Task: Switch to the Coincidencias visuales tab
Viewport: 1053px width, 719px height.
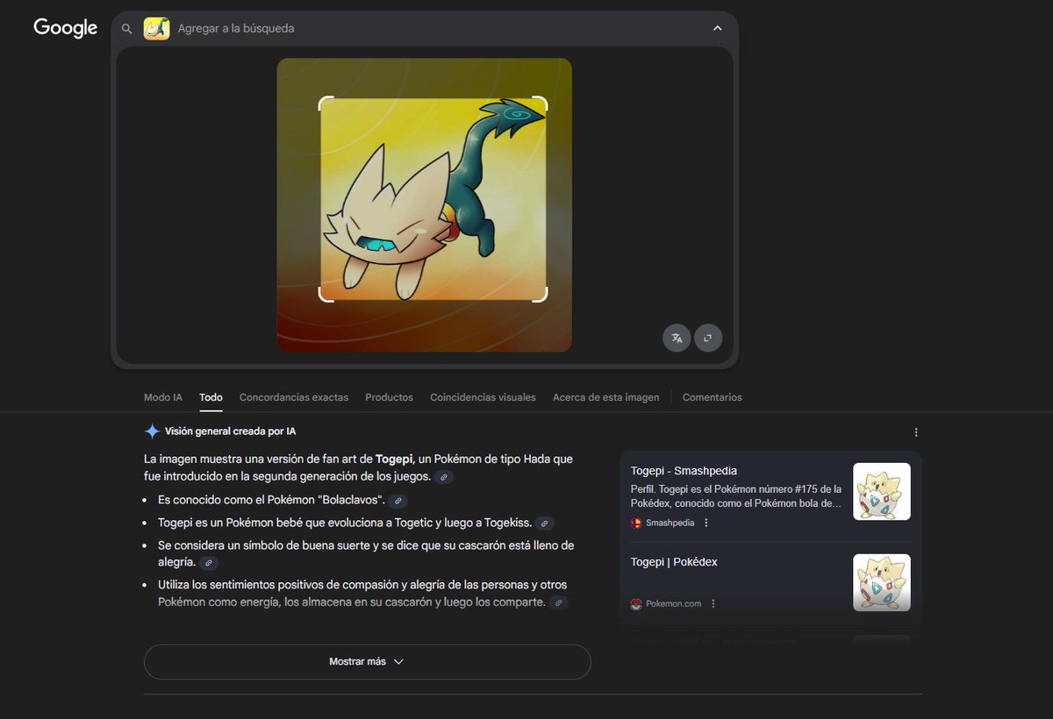Action: coord(483,397)
